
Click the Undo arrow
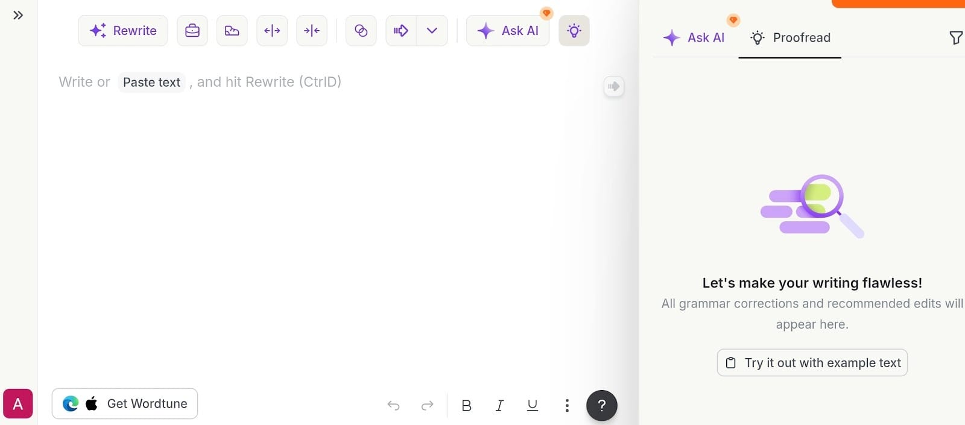tap(394, 406)
